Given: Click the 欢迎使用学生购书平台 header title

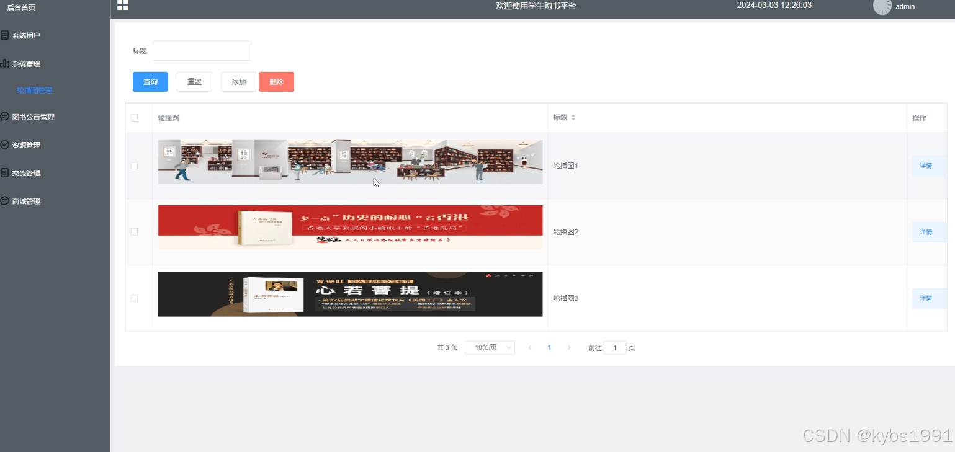Looking at the screenshot, I should 536,6.
